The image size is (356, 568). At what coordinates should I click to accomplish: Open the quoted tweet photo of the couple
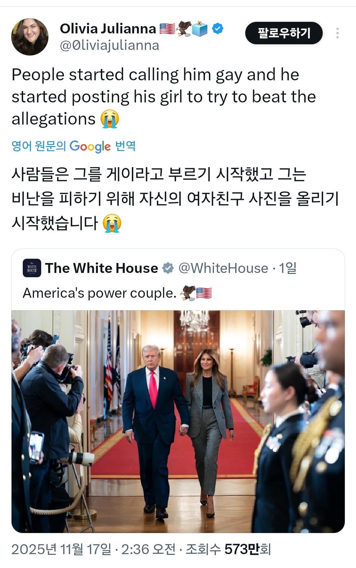tap(178, 421)
